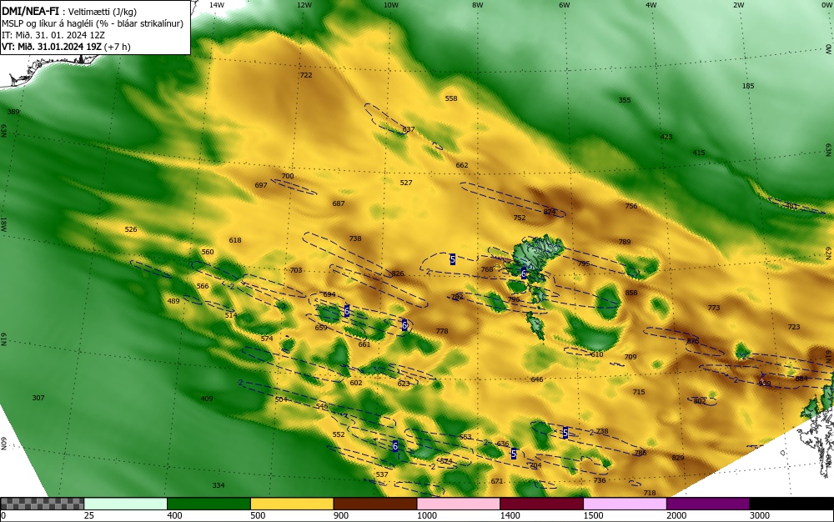Click the '874' value in brown area
The height and width of the screenshot is (522, 834).
[x=550, y=212]
